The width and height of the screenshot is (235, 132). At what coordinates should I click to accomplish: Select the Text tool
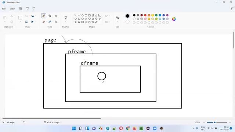(56, 16)
